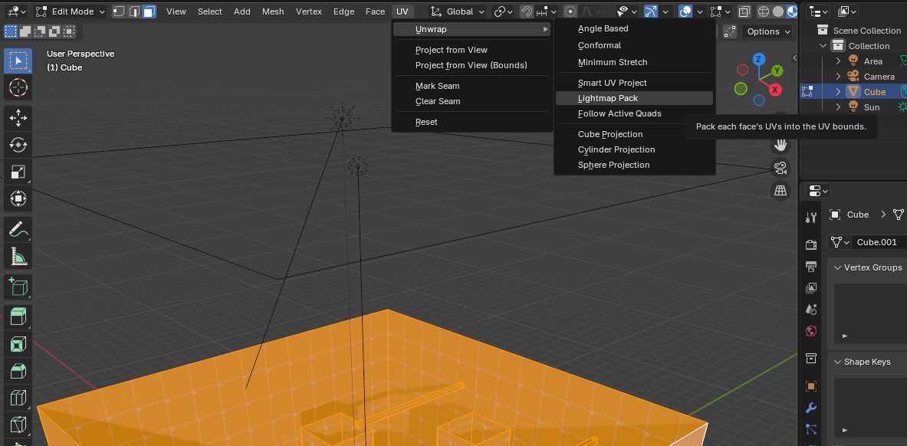The height and width of the screenshot is (446, 907).
Task: Choose the Extrude Region tool
Action: [x=18, y=316]
